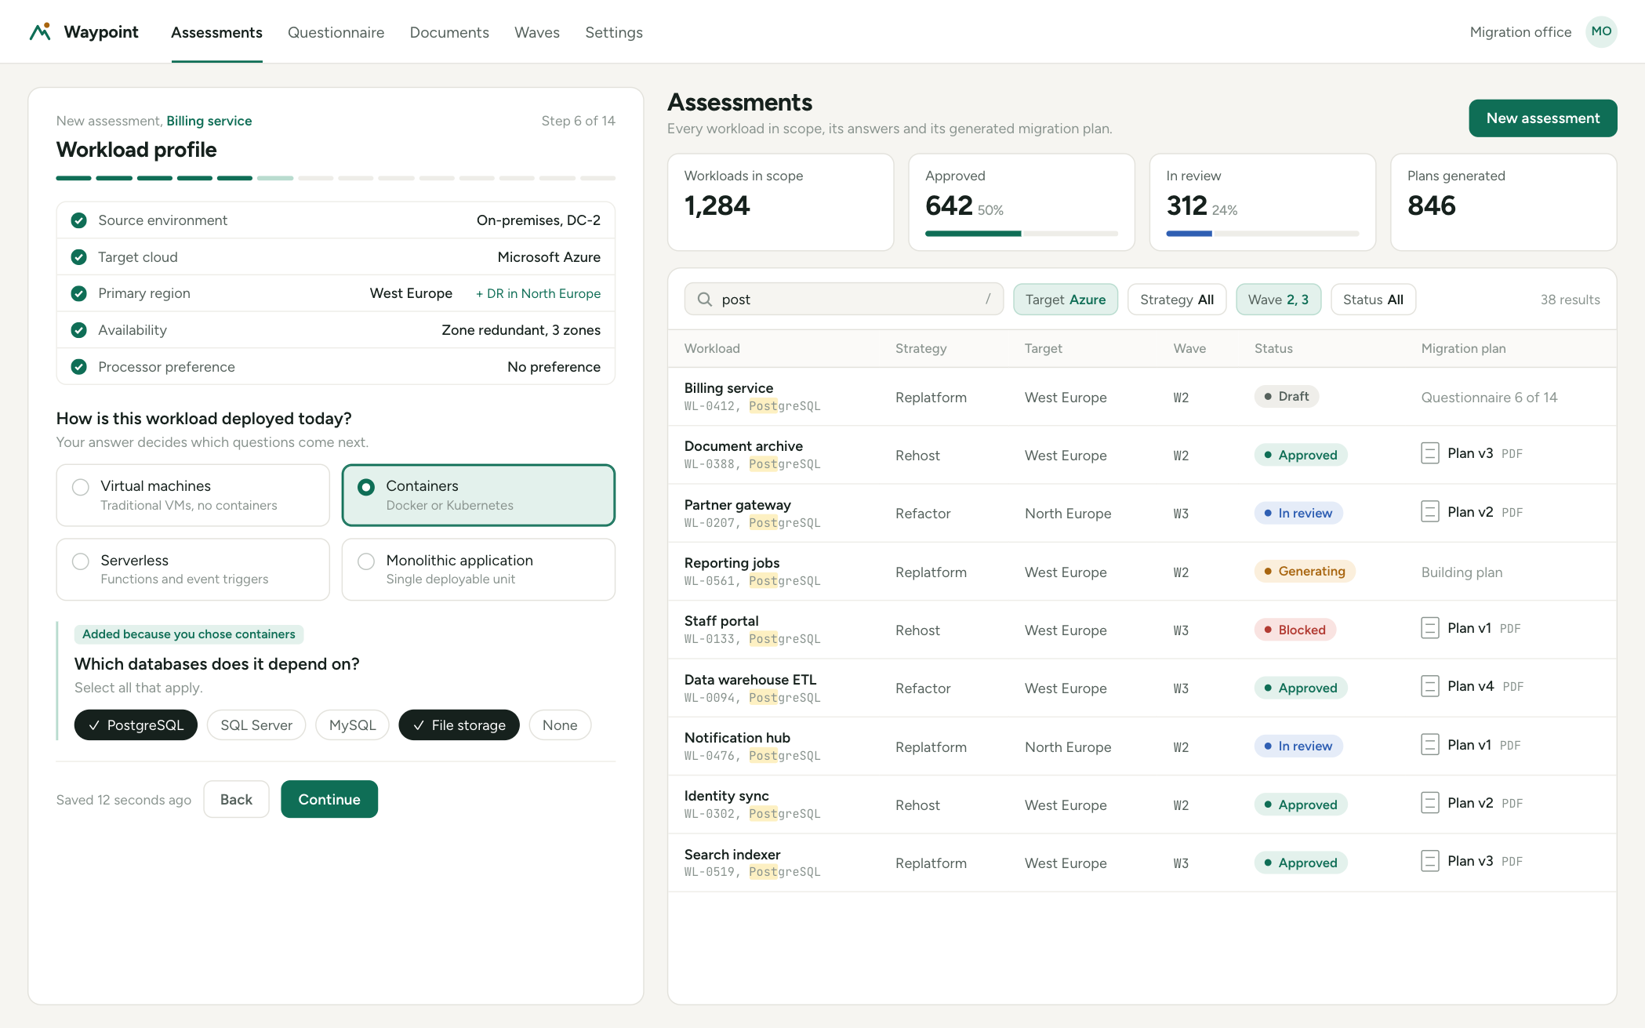Open the Status All filter dropdown
The width and height of the screenshot is (1645, 1028).
(1373, 300)
